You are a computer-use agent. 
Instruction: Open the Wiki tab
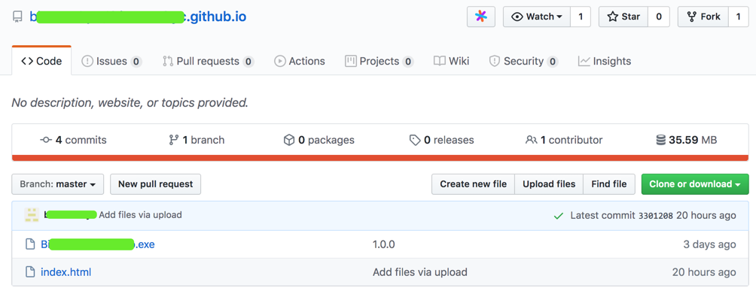click(x=451, y=61)
